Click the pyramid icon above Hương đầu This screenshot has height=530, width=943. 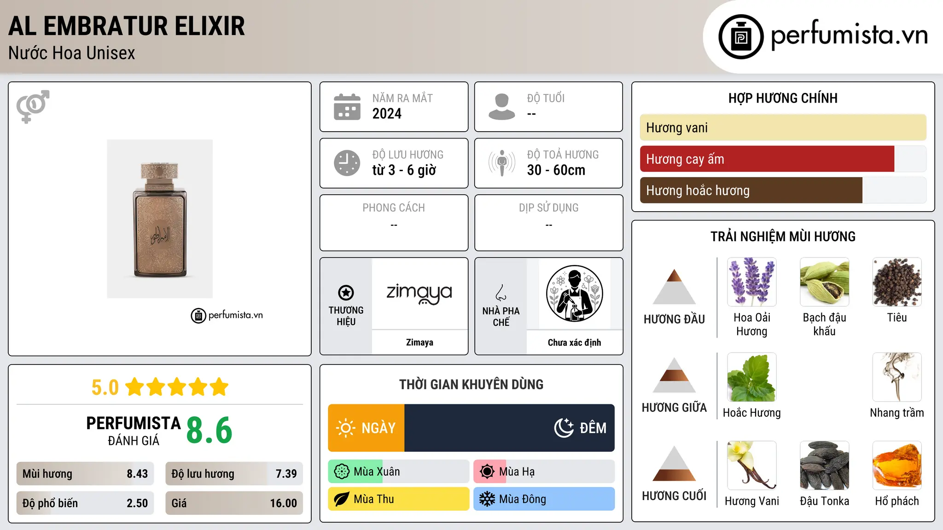pyautogui.click(x=674, y=287)
